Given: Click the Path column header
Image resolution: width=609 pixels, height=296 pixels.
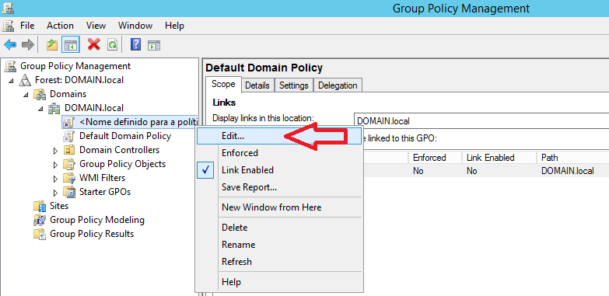Looking at the screenshot, I should coord(572,158).
